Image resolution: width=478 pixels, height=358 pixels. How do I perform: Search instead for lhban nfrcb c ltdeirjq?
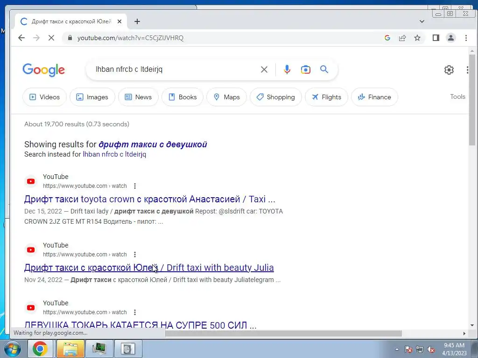[x=114, y=154]
